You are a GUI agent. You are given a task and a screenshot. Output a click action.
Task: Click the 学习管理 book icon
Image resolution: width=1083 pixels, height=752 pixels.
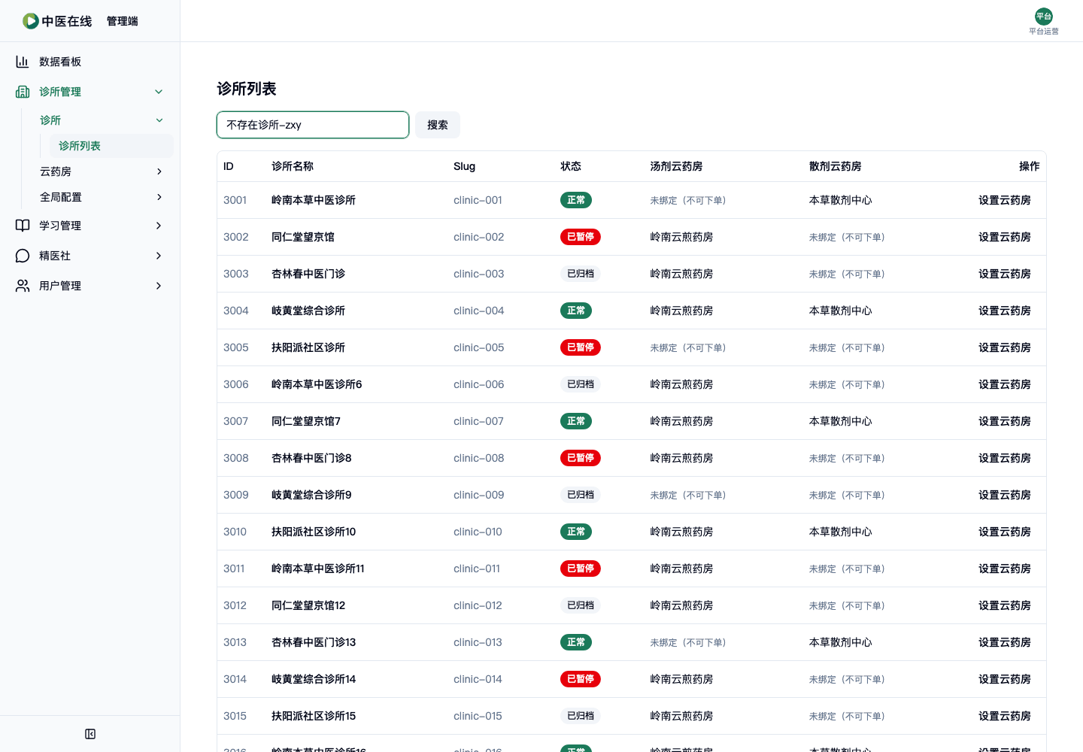click(x=23, y=226)
